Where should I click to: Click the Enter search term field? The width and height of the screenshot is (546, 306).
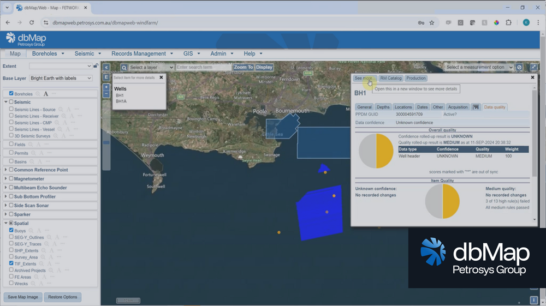coord(204,67)
